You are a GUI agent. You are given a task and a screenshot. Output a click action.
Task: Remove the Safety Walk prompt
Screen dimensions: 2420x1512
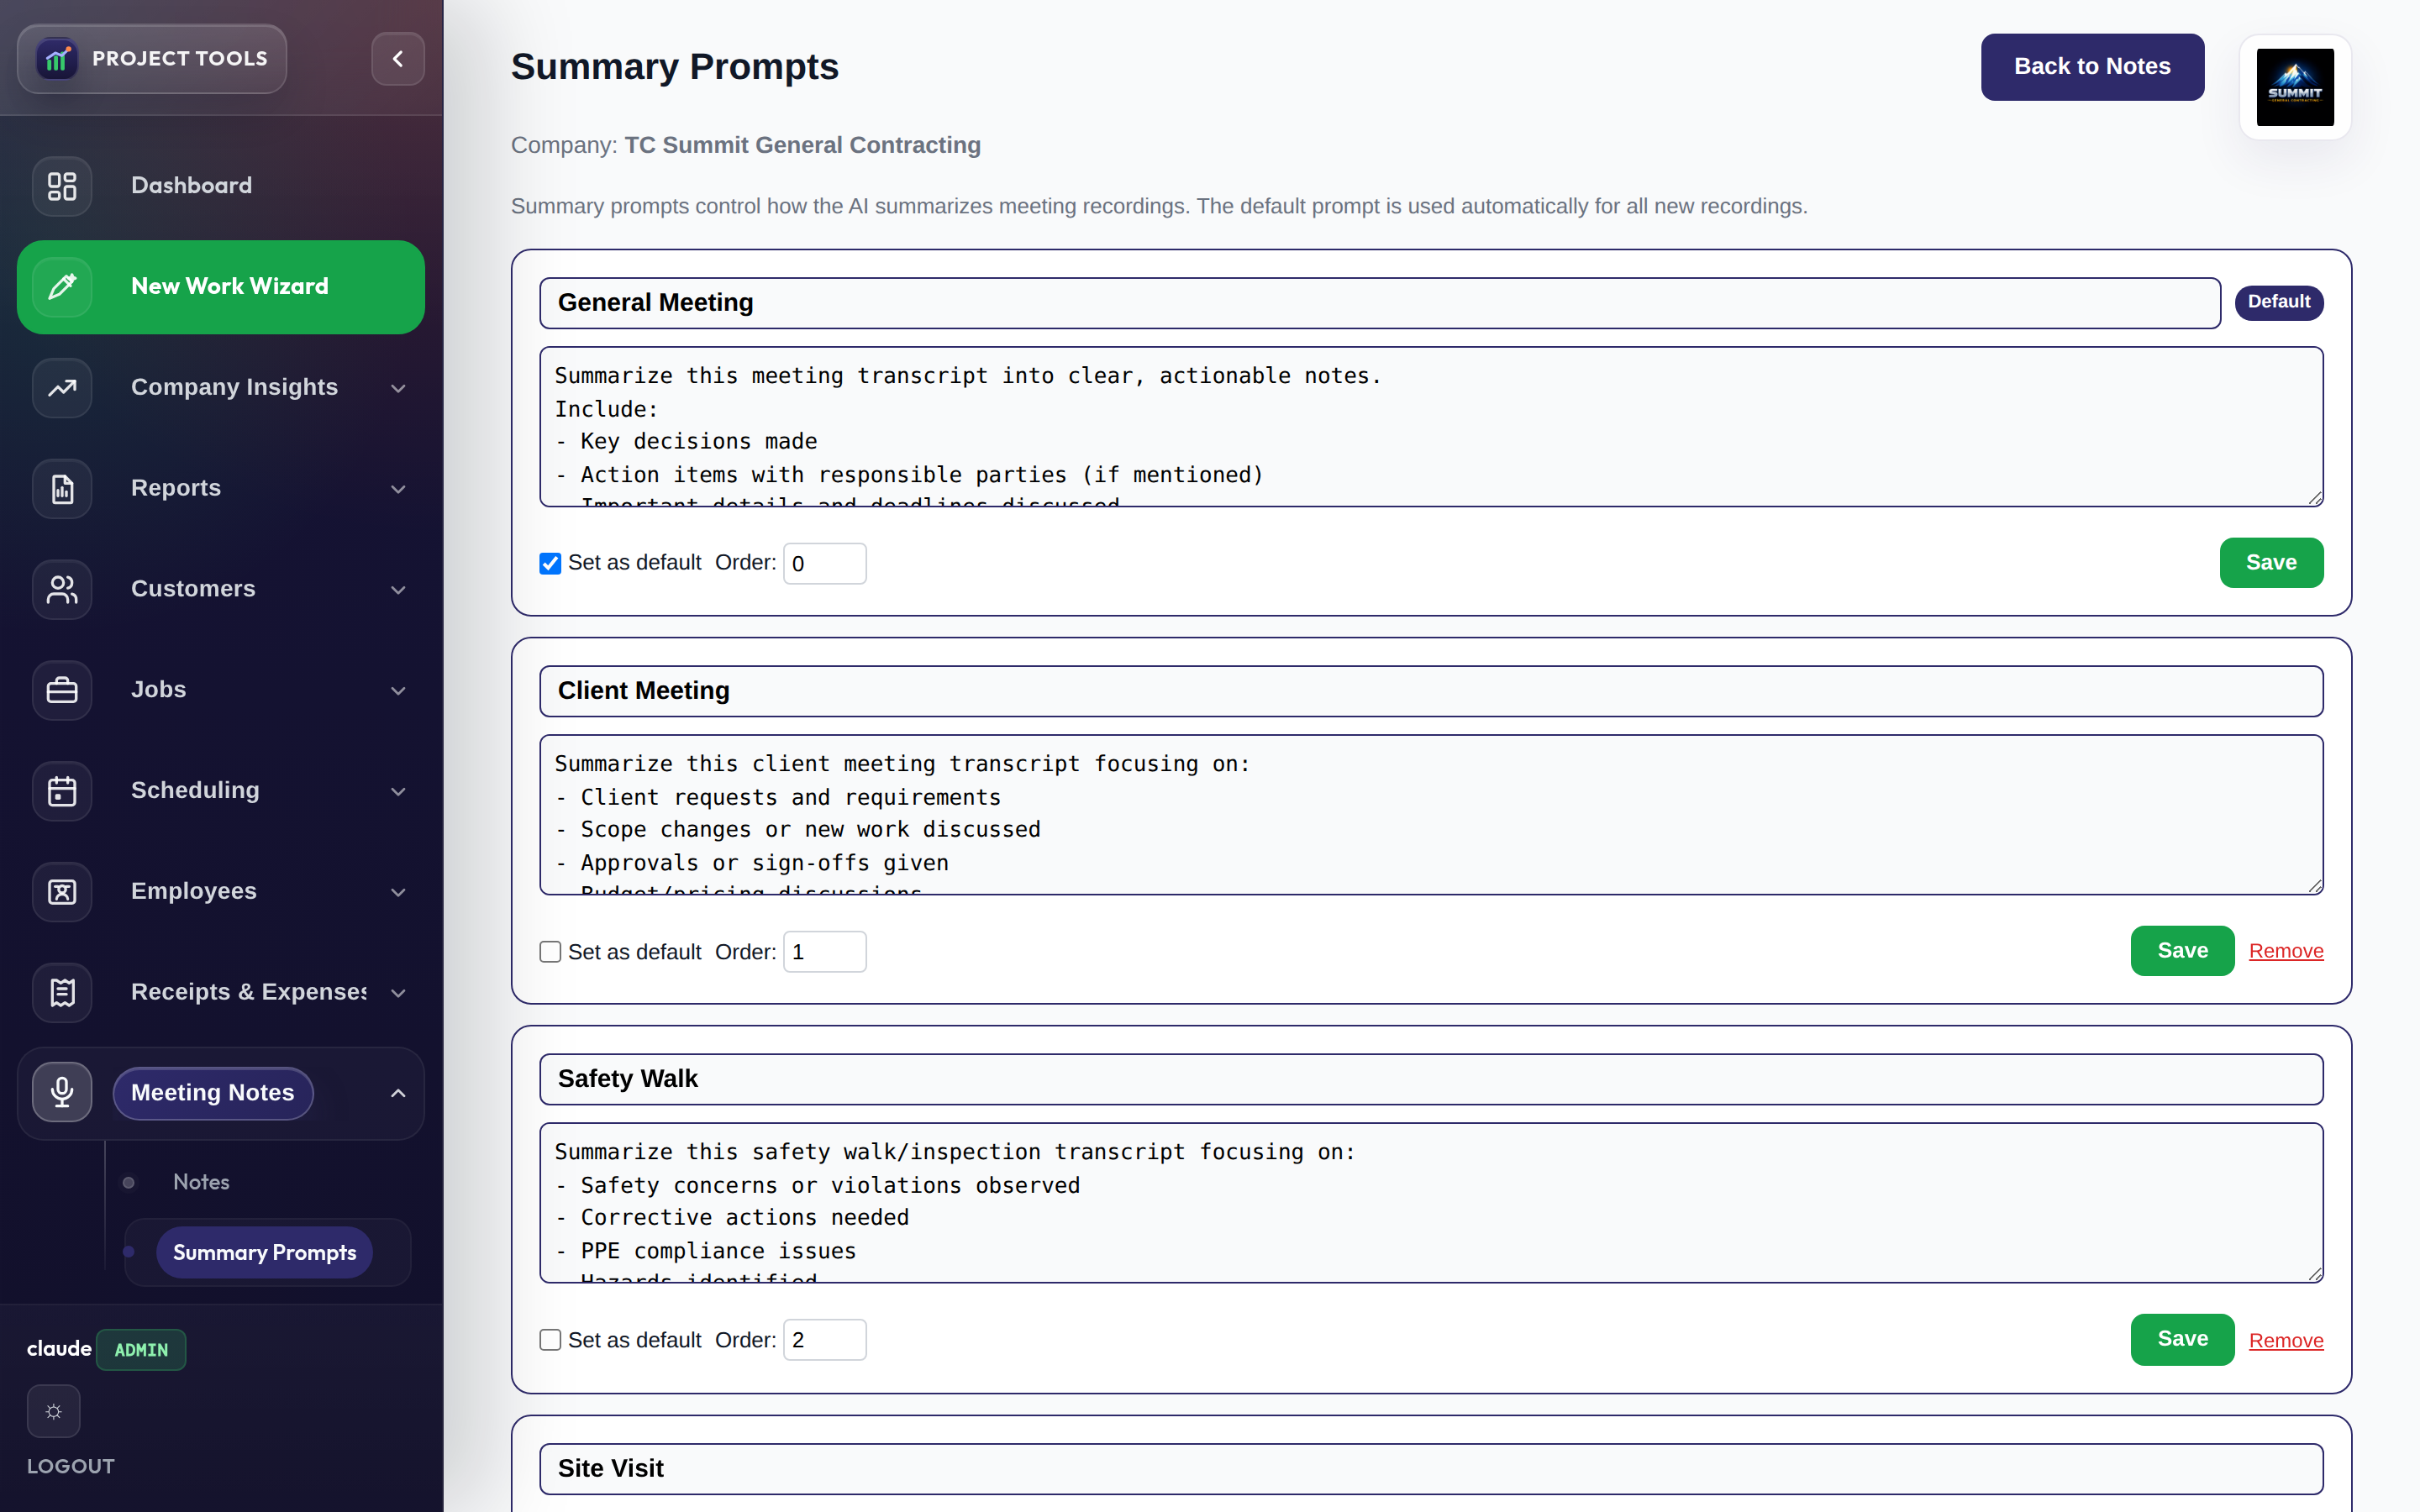tap(2286, 1340)
